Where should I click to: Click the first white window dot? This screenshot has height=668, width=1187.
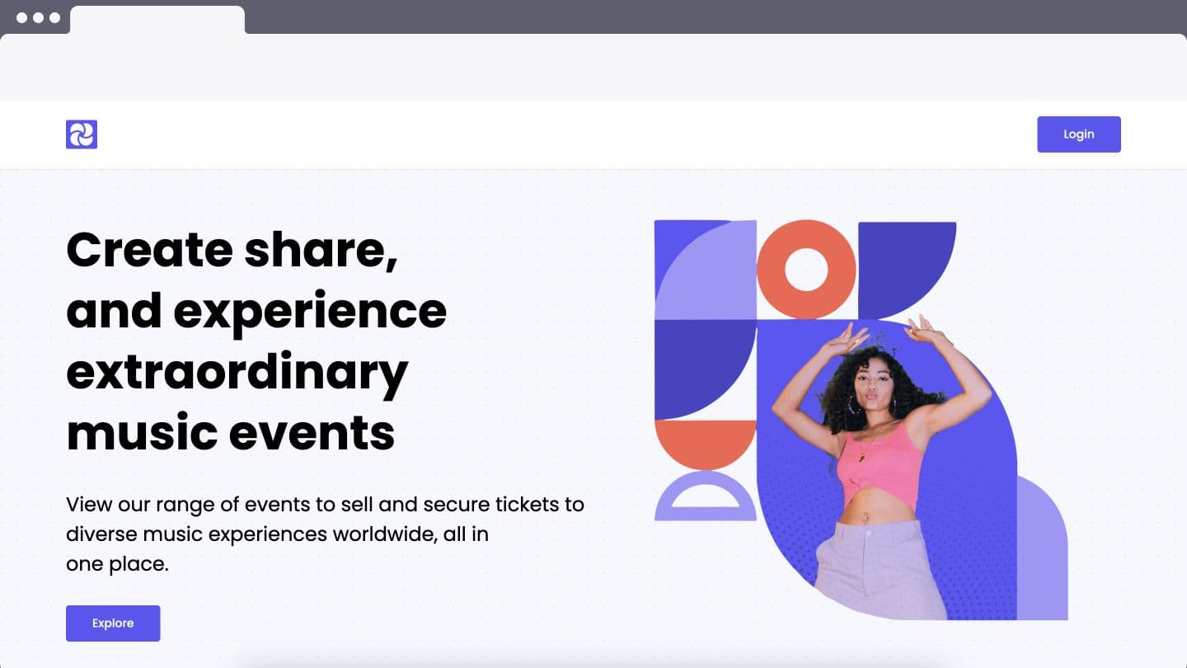[22, 17]
